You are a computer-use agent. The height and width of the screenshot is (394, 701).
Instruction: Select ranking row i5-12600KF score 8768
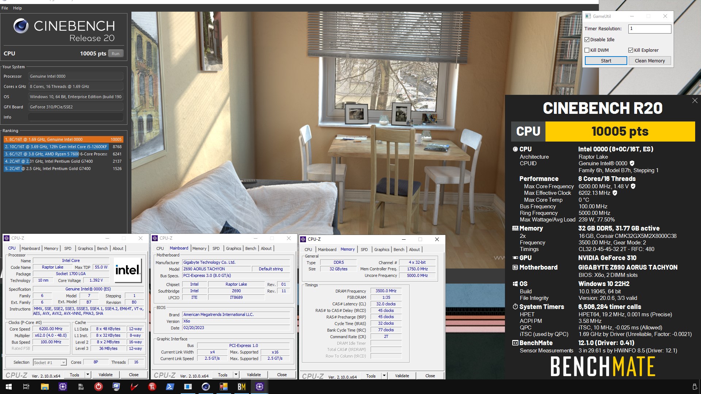tap(63, 147)
